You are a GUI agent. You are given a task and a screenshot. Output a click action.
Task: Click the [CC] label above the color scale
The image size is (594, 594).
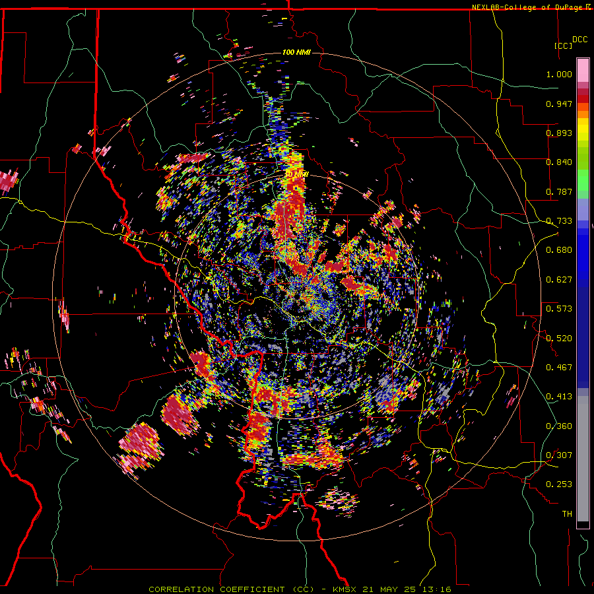563,46
